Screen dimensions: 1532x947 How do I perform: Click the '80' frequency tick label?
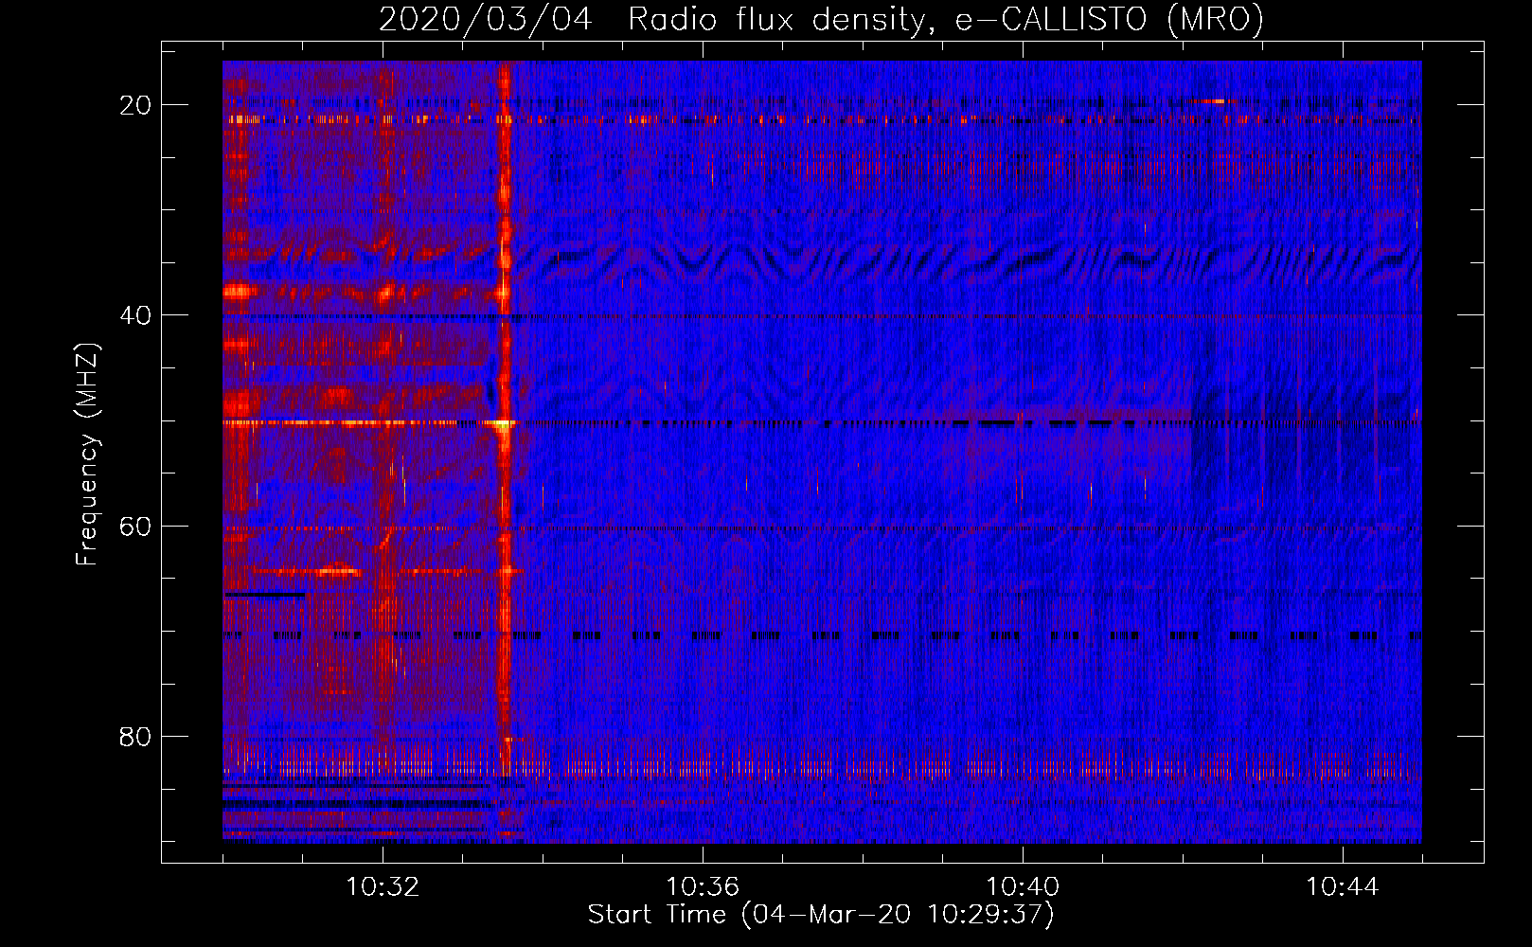tap(136, 737)
